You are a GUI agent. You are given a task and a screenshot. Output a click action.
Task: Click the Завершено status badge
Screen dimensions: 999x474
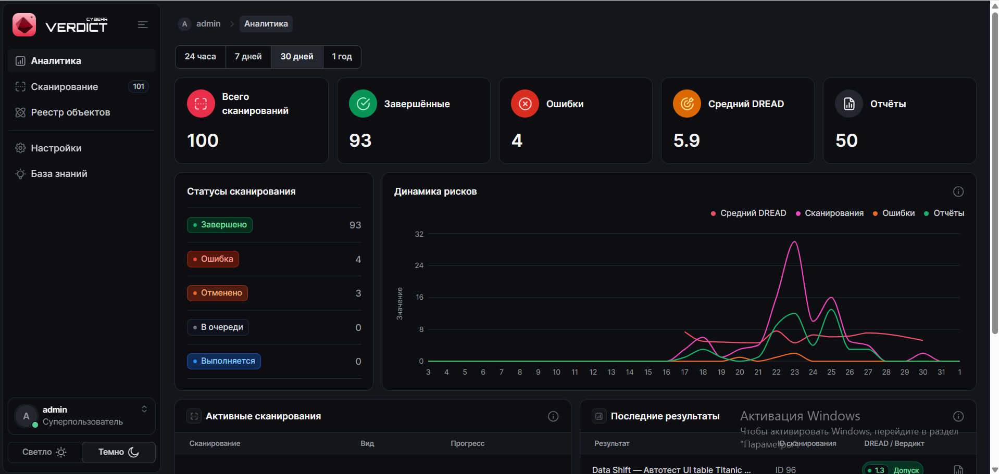tap(220, 225)
